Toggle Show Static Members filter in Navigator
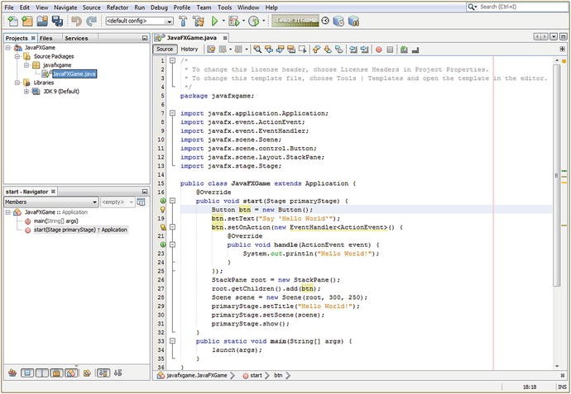Screen dimensions: 571x394 [x=41, y=373]
